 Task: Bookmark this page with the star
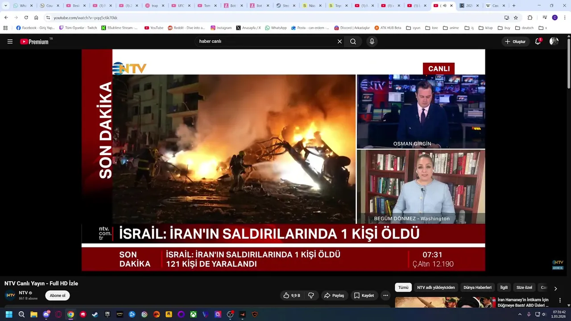pyautogui.click(x=516, y=17)
